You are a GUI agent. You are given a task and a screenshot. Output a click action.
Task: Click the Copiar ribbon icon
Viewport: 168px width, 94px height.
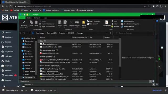click(x=31, y=22)
